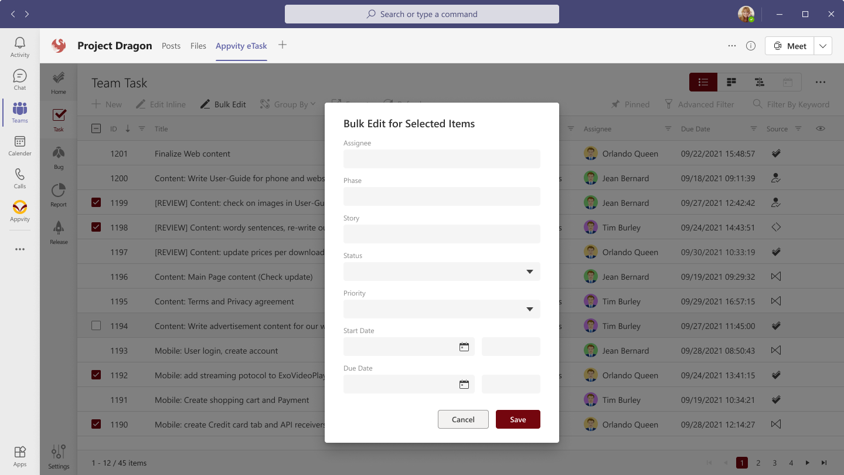Open the Report section in the eTask sidebar

point(58,195)
